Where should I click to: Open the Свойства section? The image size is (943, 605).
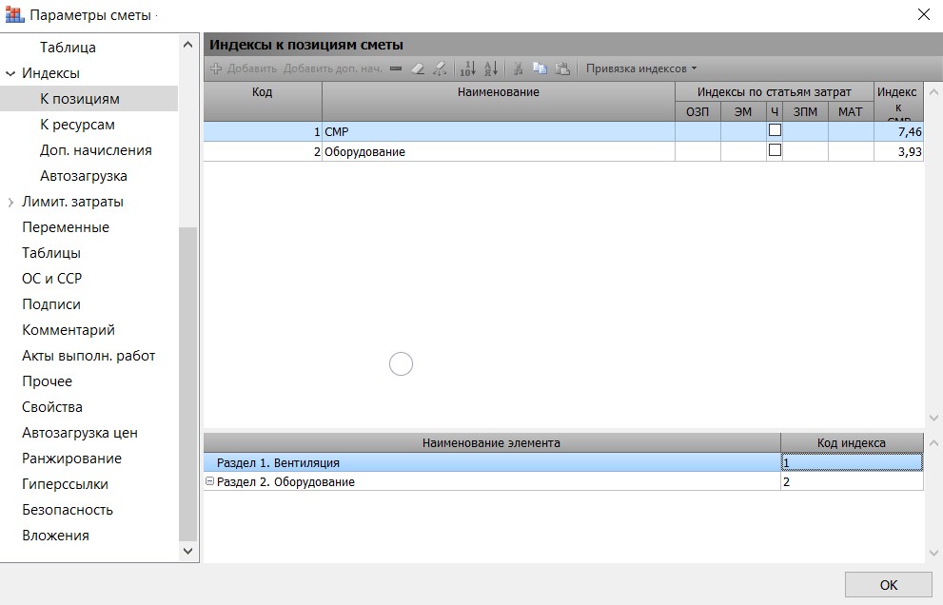pos(51,407)
